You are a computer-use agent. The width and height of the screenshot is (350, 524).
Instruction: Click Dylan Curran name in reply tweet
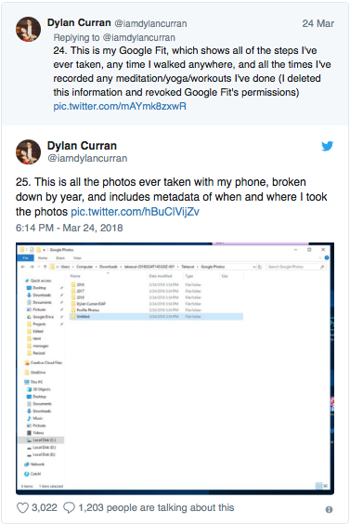click(79, 22)
